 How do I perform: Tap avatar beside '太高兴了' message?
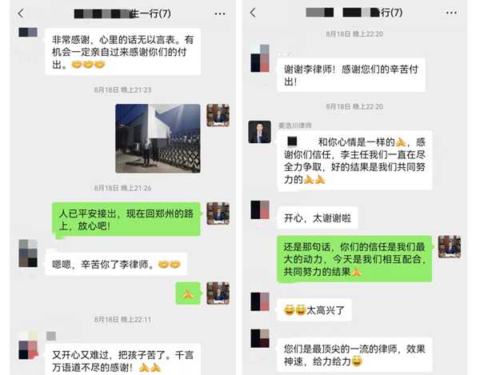pos(260,301)
